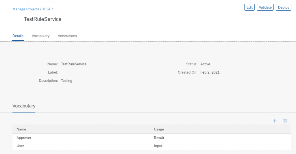The height and width of the screenshot is (154, 296).
Task: Switch to the Vocabulary tab
Action: click(40, 36)
